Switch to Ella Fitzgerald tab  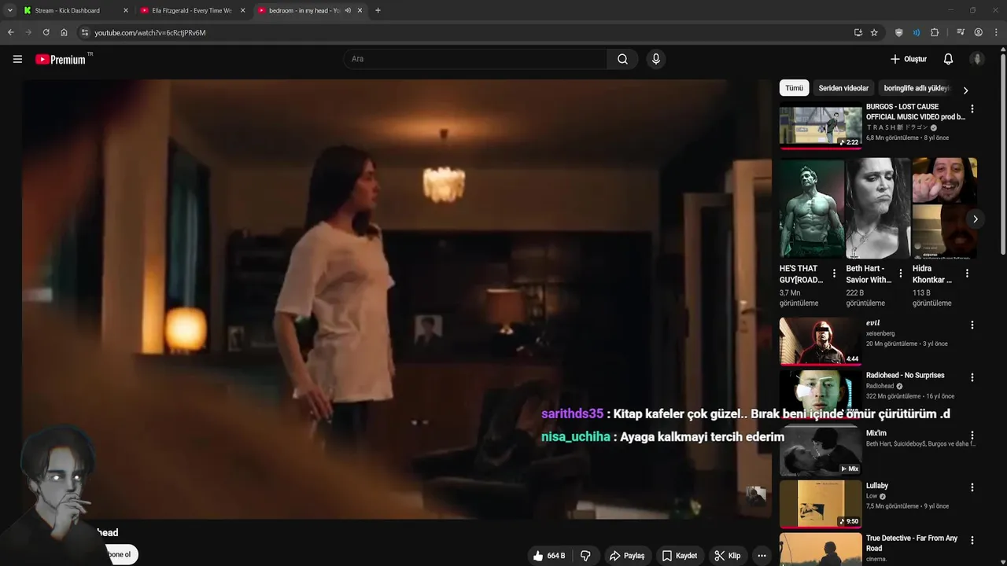tap(192, 10)
